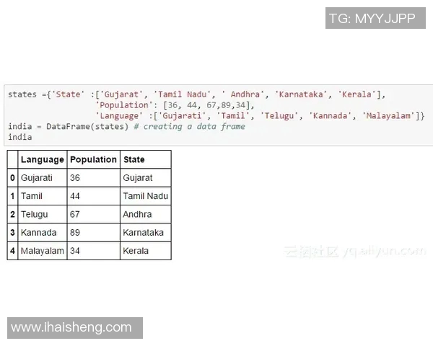Select the Kerala state cell
Image resolution: width=433 pixels, height=346 pixels.
[136, 251]
